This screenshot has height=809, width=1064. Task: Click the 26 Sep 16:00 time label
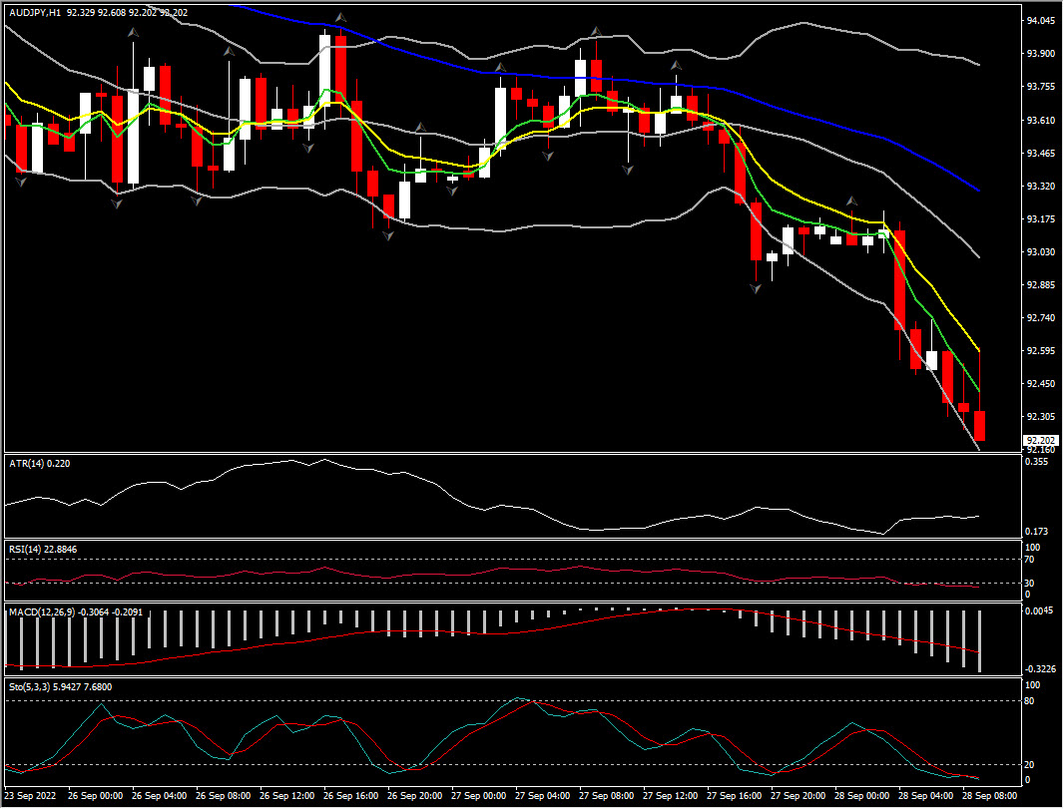pos(352,797)
